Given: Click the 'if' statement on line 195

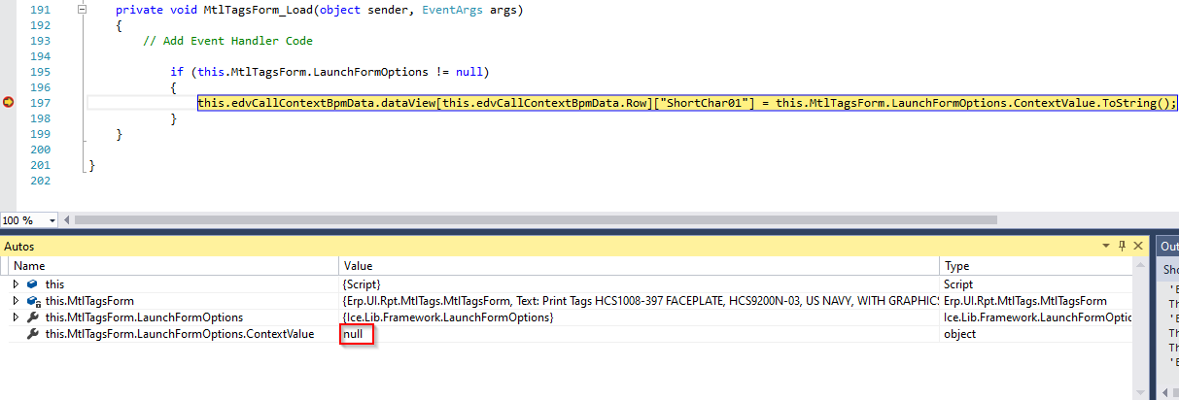Looking at the screenshot, I should tap(176, 72).
